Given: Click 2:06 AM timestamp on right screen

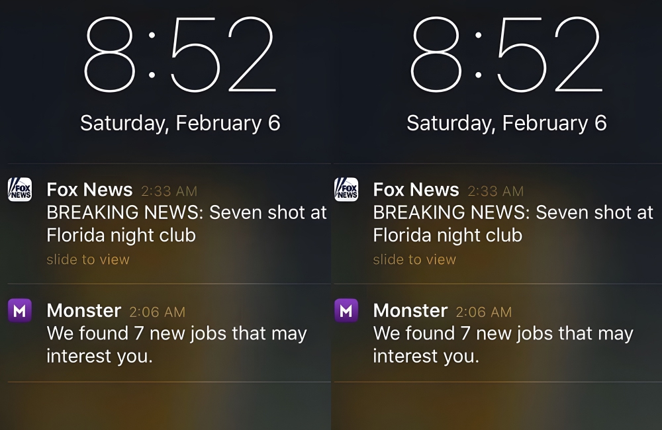Looking at the screenshot, I should pos(483,312).
